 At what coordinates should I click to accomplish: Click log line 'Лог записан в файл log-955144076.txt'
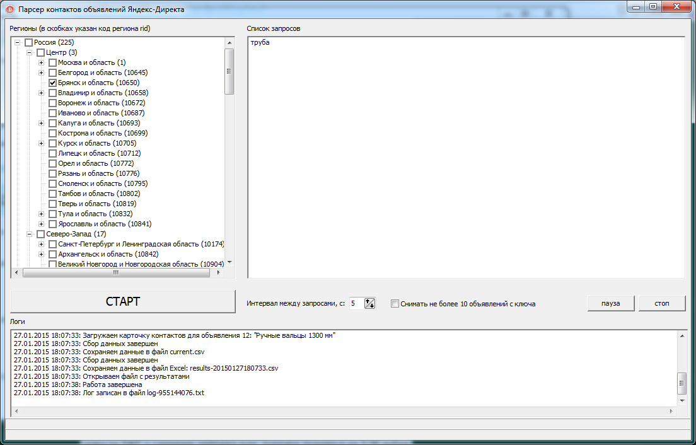[109, 393]
